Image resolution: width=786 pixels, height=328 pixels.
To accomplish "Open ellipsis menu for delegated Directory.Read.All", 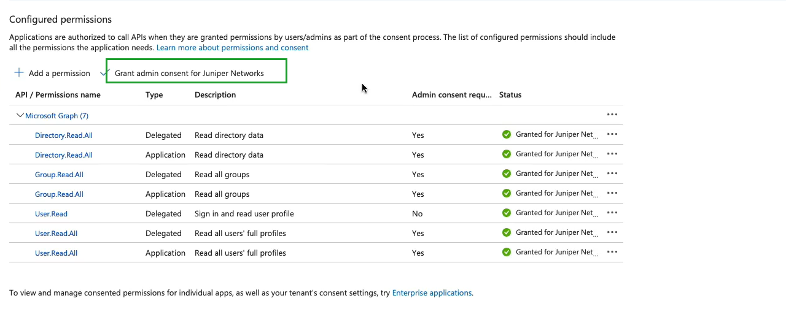I will 612,134.
